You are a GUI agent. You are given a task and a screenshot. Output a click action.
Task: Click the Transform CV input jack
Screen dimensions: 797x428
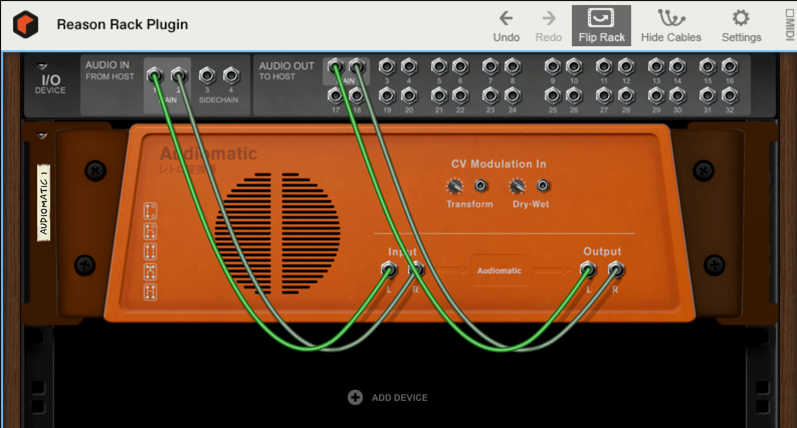click(x=481, y=186)
